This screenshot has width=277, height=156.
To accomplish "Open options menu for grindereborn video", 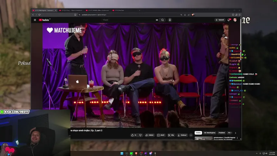I will (x=237, y=138).
